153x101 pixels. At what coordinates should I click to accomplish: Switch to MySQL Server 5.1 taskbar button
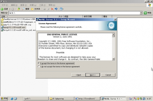(113, 98)
